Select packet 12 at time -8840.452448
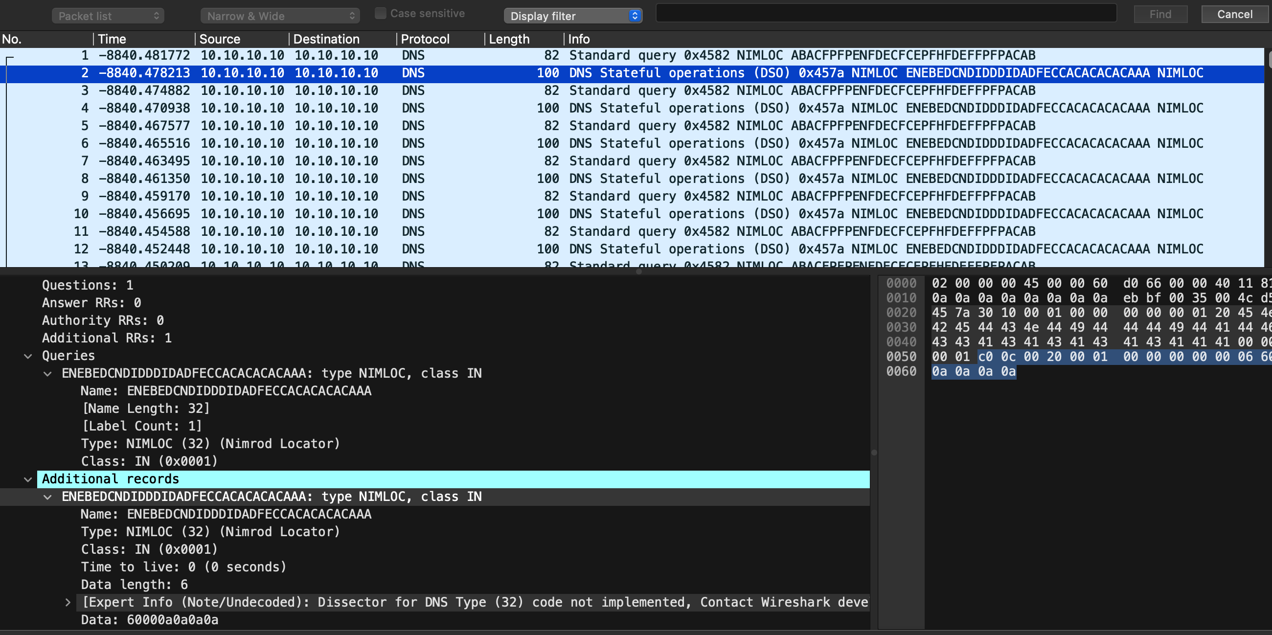1272x635 pixels. (632, 249)
